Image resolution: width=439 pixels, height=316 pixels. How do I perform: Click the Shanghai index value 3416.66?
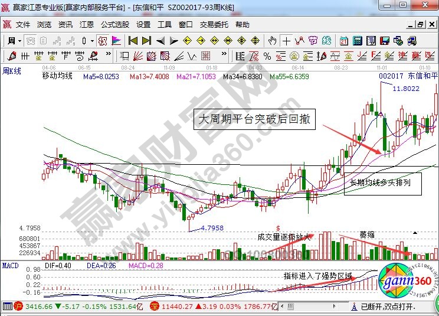tap(37, 307)
